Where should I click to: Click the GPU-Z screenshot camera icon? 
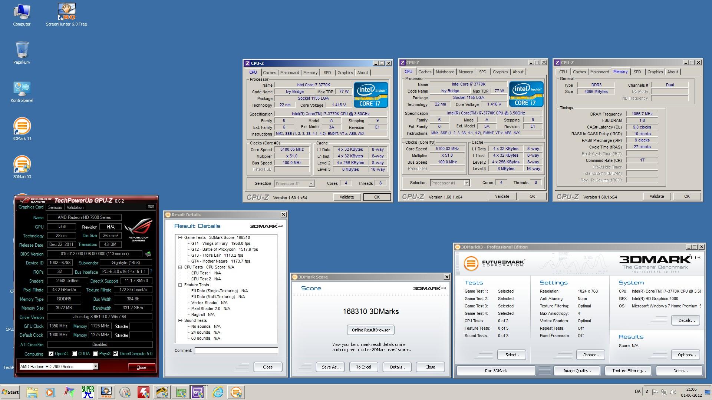pos(151,207)
